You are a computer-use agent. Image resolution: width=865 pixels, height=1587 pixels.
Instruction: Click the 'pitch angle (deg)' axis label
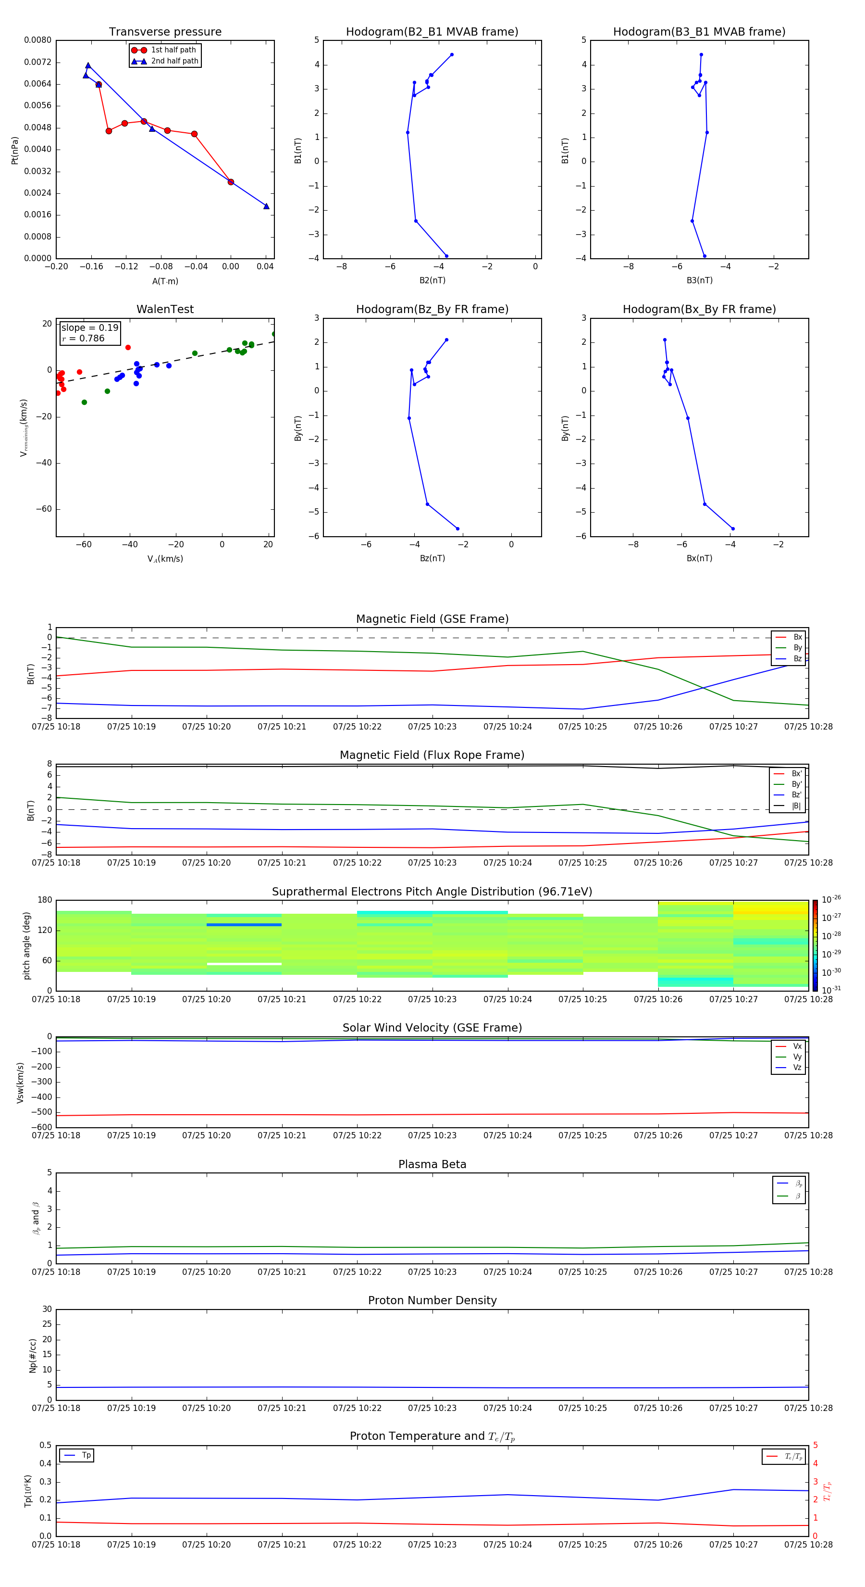tap(26, 945)
